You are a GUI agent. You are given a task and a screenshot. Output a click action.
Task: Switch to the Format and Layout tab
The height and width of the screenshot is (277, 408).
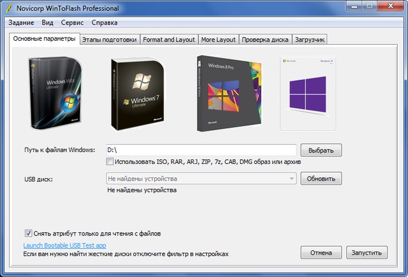click(x=168, y=40)
